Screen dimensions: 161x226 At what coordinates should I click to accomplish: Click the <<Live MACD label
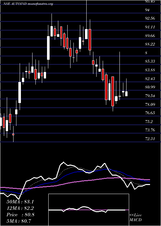tap(136, 217)
